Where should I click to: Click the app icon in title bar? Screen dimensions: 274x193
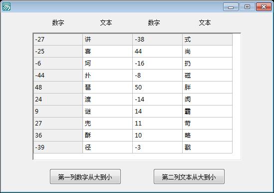6,6
